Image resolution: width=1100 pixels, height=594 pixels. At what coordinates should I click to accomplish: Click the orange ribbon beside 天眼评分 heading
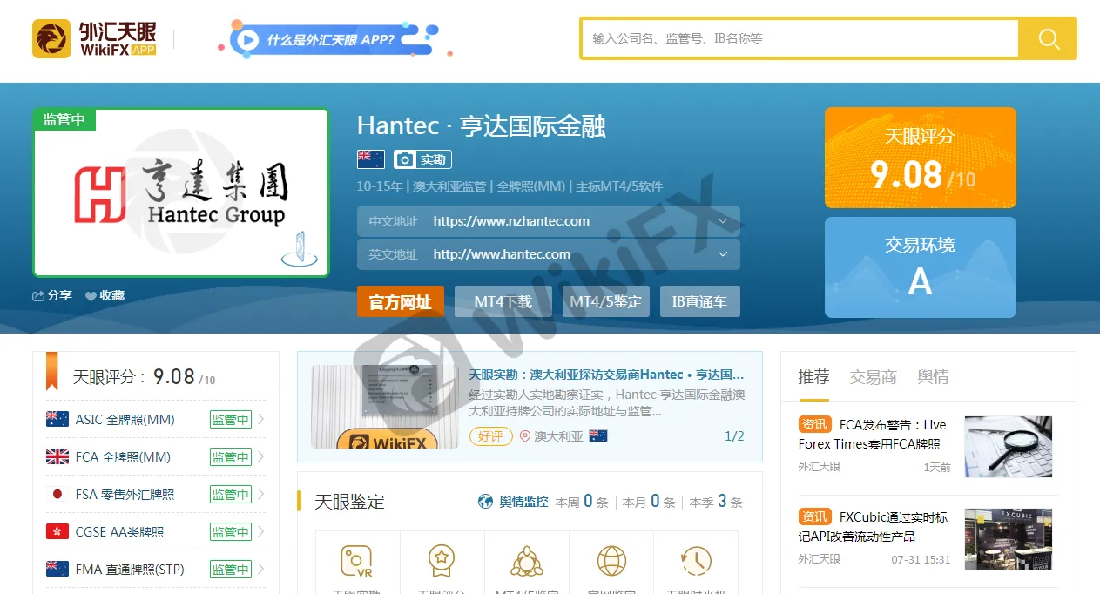click(x=52, y=371)
